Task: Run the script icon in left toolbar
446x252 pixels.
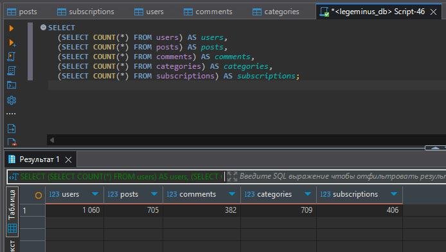Action: tap(12, 57)
